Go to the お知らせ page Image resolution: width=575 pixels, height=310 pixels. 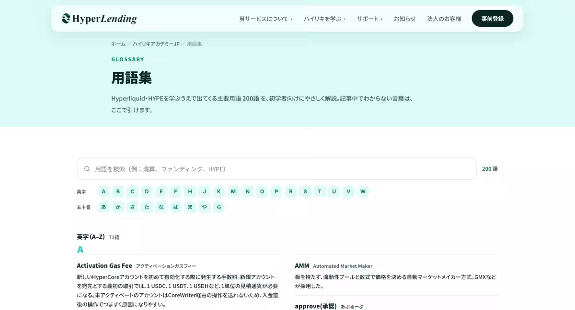(x=405, y=19)
